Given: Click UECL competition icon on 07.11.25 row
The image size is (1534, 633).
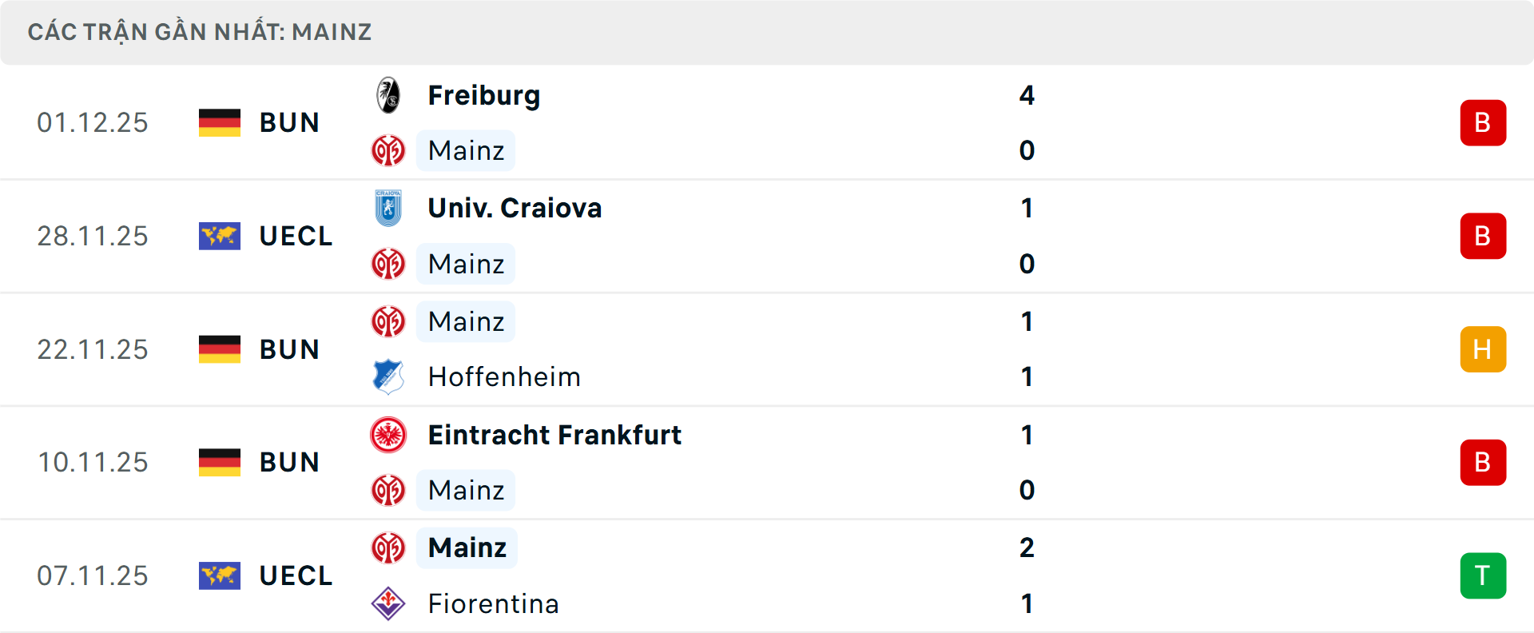Looking at the screenshot, I should pos(220,575).
